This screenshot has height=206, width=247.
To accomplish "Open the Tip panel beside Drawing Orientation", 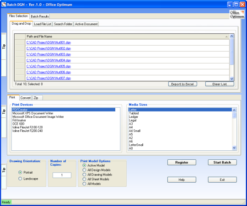I will point(4,170).
